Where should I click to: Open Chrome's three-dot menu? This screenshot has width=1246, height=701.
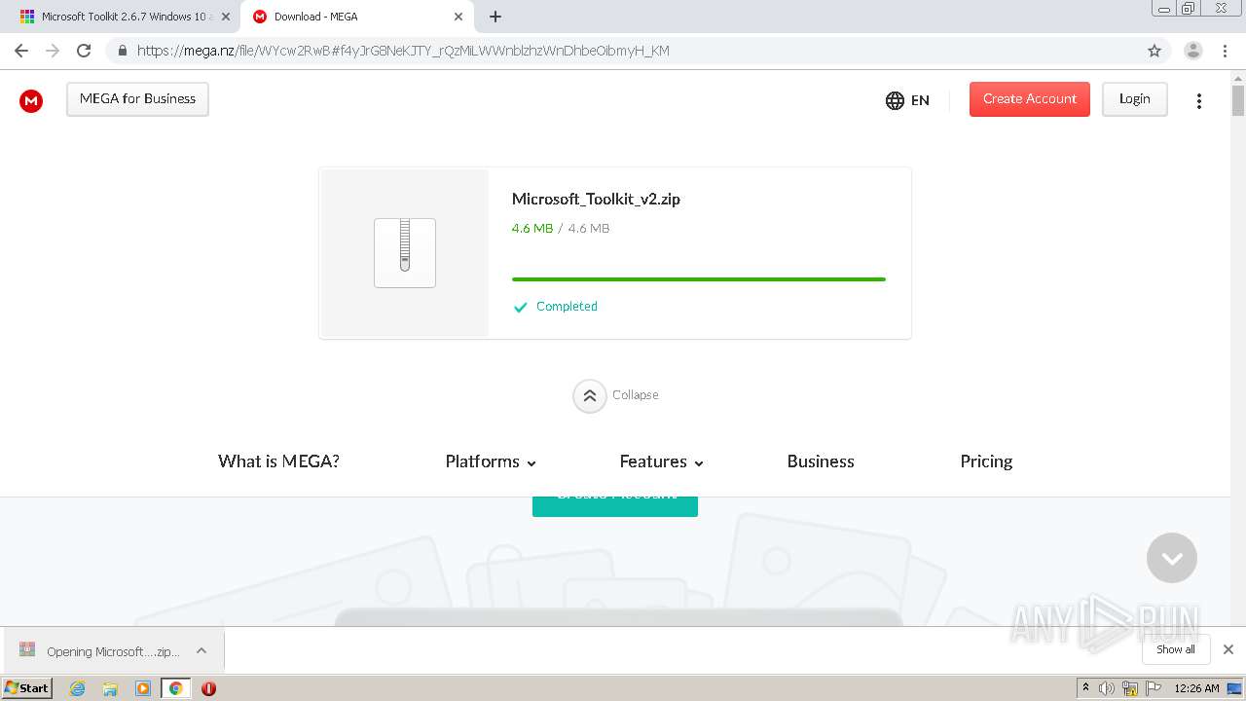1225,51
